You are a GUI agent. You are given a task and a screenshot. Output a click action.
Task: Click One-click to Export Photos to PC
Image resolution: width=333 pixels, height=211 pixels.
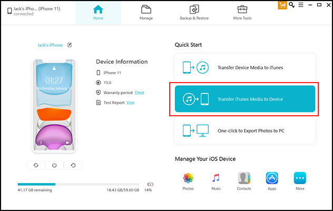[x=245, y=130]
